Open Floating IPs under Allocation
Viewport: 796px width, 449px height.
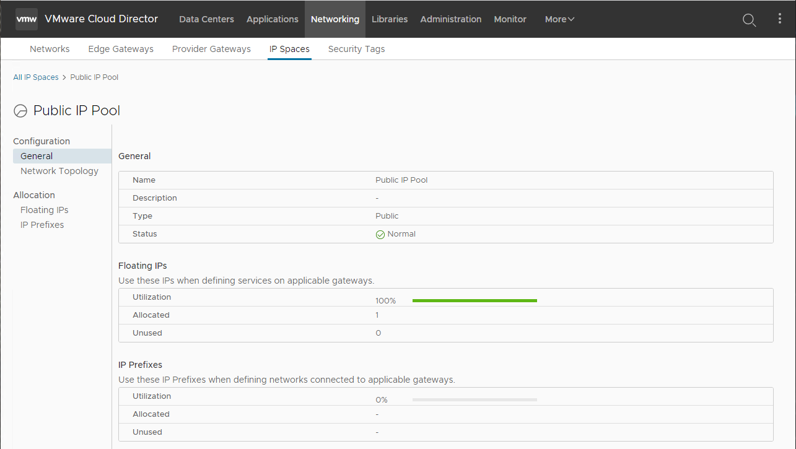45,210
